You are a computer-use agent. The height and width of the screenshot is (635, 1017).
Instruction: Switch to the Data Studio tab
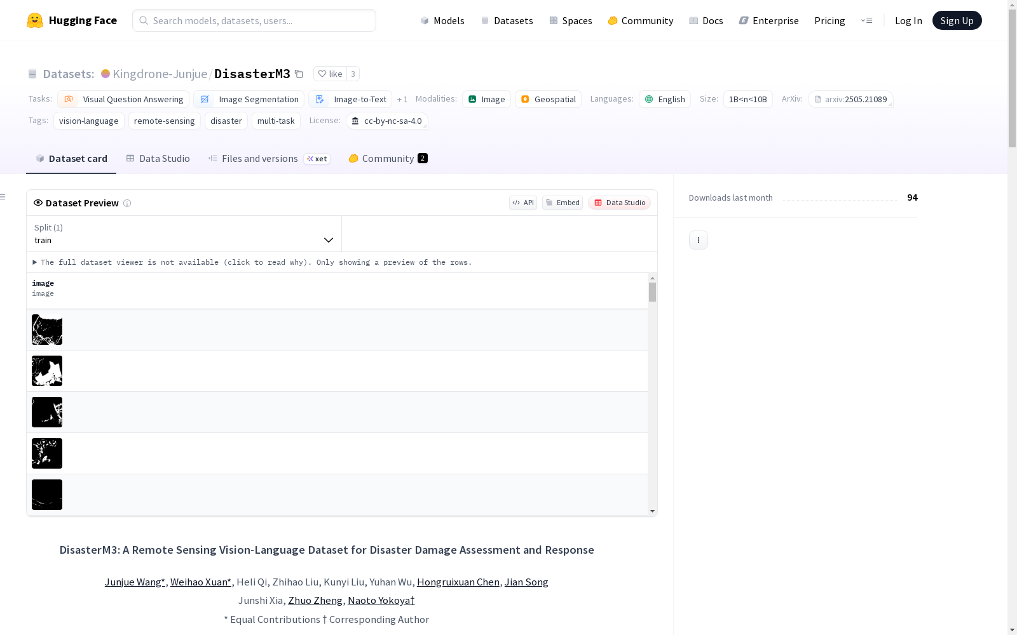click(x=158, y=159)
